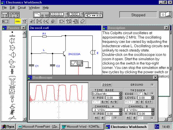This screenshot has width=173, height=130.
Task: Select Y/T display mode on oscilloscope
Action: [x=96, y=102]
